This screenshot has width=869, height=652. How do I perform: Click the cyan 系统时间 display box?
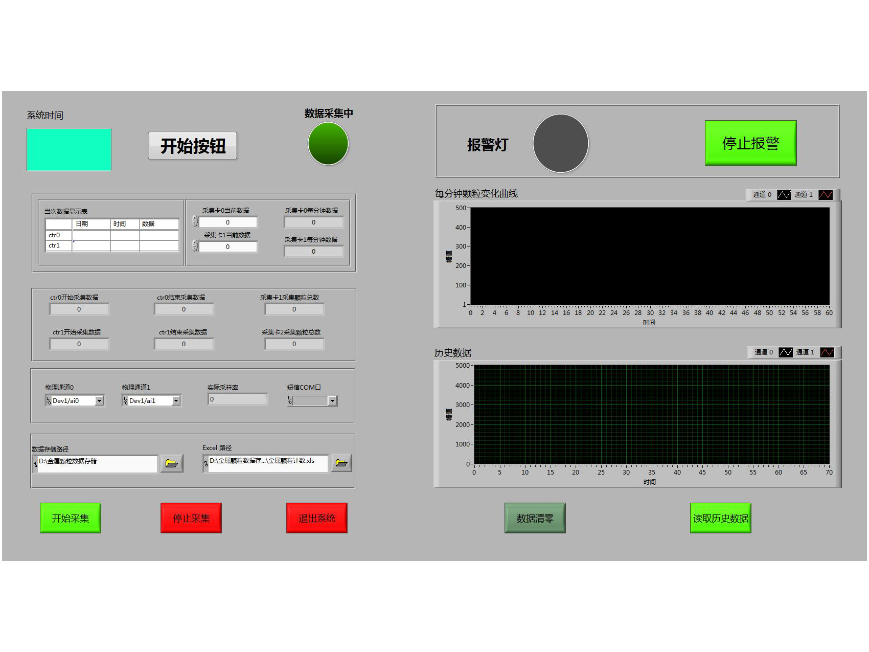coord(69,149)
